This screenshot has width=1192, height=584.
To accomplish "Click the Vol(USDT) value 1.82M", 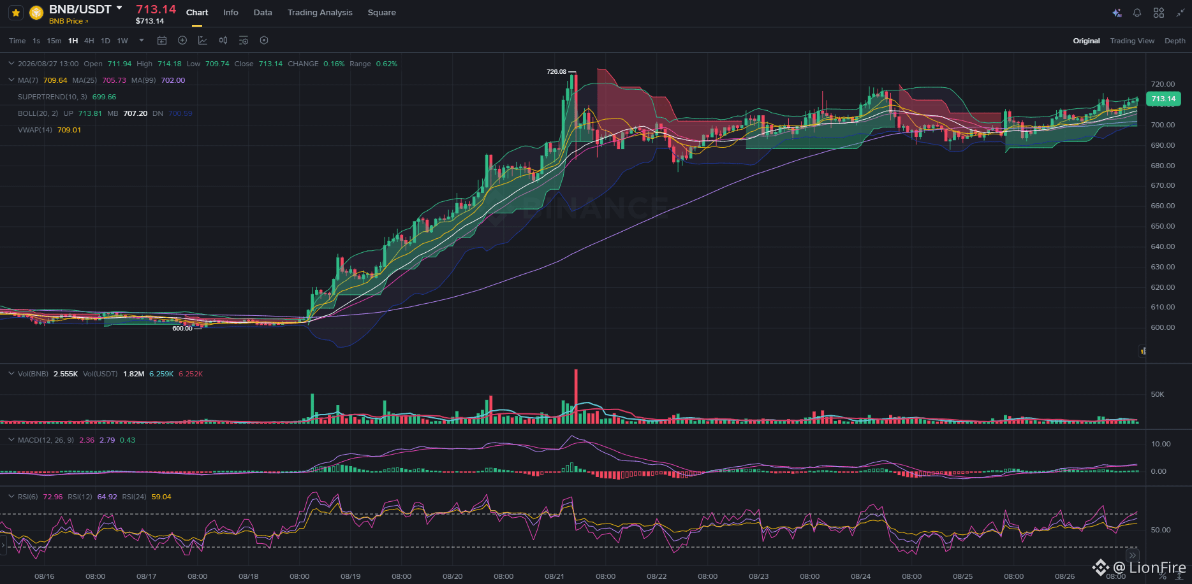I will [133, 374].
